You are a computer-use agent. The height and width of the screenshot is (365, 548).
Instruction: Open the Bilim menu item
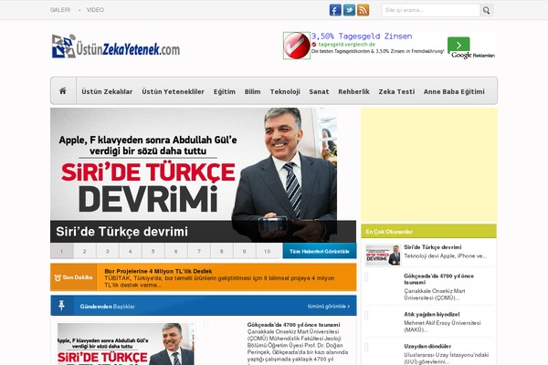[x=252, y=91]
